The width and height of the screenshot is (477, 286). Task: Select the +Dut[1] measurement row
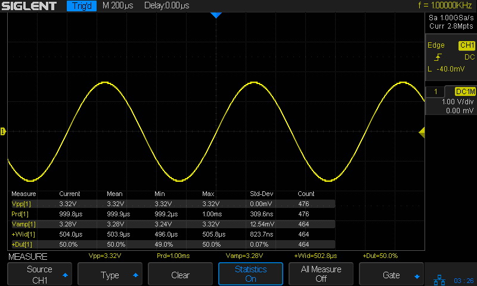click(173, 244)
